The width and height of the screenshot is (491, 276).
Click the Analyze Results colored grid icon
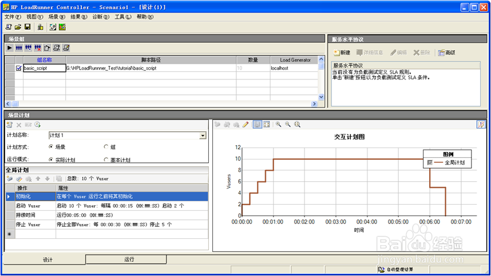tap(62, 27)
